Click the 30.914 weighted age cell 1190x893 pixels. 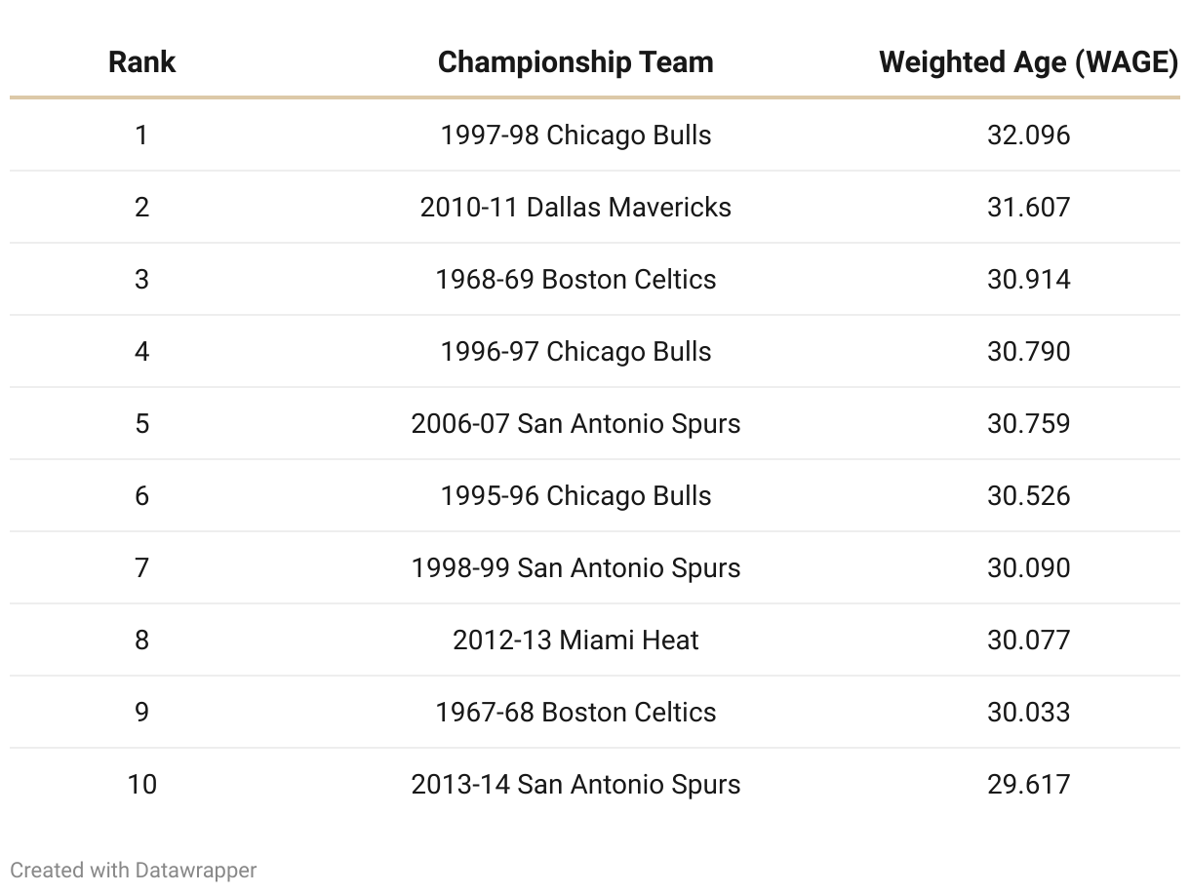point(1028,279)
